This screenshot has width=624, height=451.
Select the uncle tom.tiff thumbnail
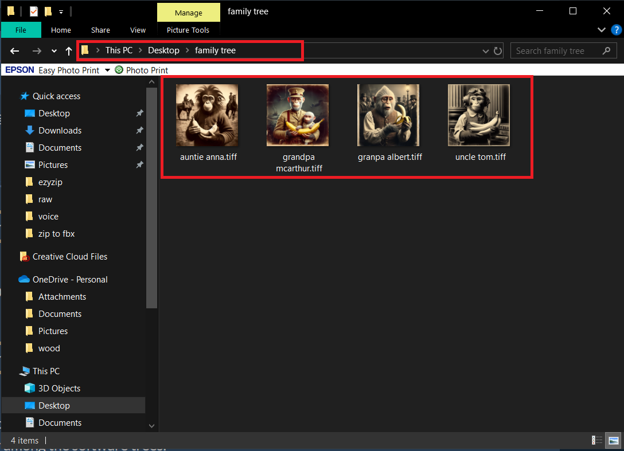click(x=479, y=115)
